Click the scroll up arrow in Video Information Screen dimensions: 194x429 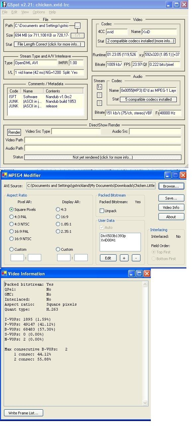coord(145,284)
